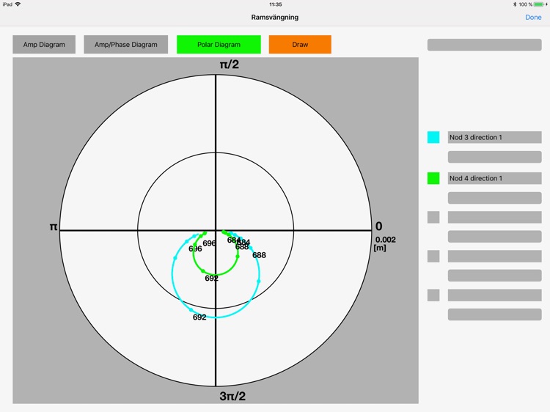Screen dimensions: 550x412
Task: Click the cyan Nod 3 color swatch
Action: pyautogui.click(x=433, y=137)
